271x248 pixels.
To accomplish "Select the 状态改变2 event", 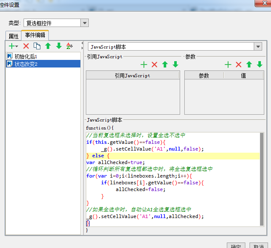I will click(x=43, y=64).
